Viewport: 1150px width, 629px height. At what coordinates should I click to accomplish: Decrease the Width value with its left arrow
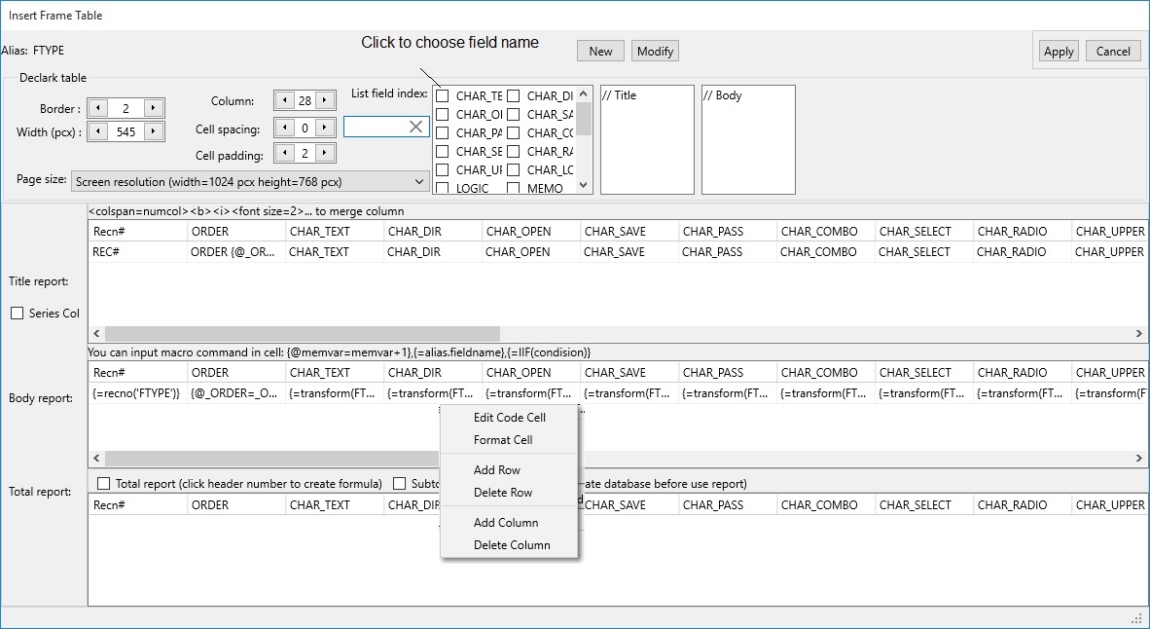point(97,132)
